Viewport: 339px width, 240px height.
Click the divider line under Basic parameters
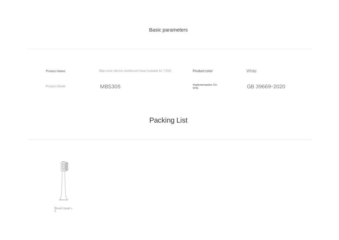[x=169, y=49]
